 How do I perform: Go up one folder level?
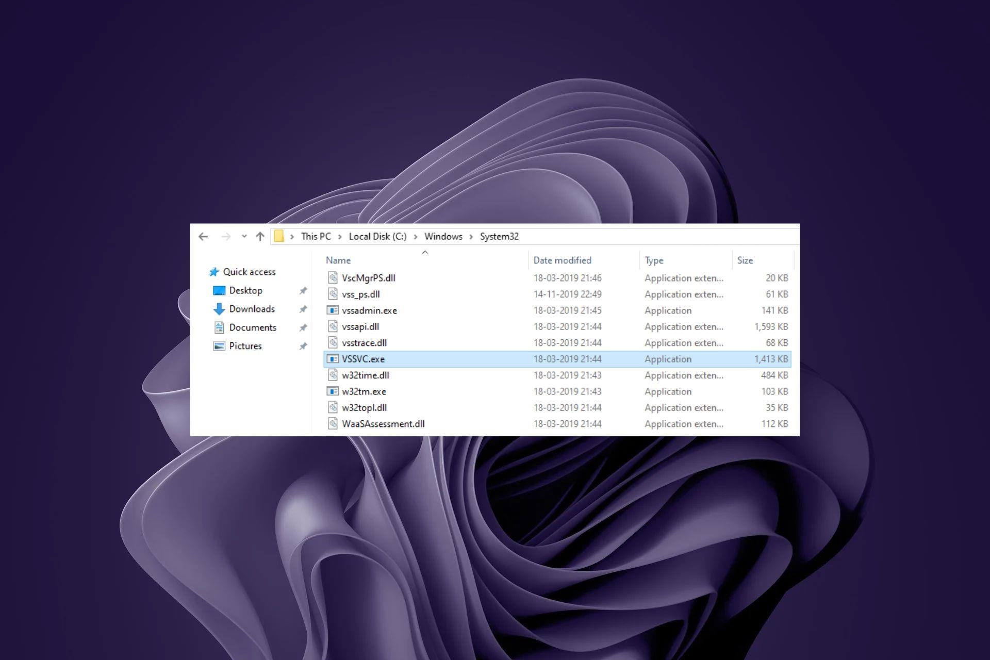pos(260,237)
